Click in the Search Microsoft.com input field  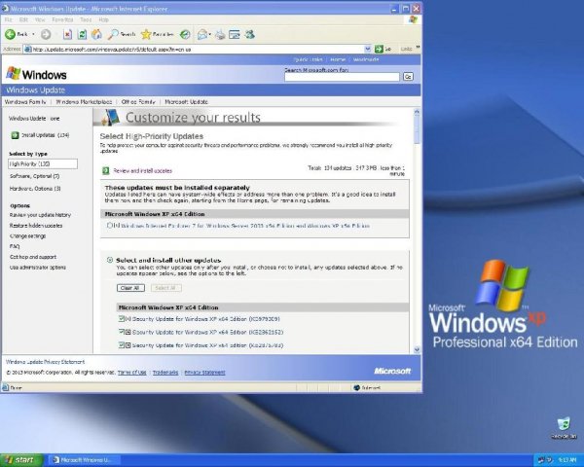coord(342,77)
